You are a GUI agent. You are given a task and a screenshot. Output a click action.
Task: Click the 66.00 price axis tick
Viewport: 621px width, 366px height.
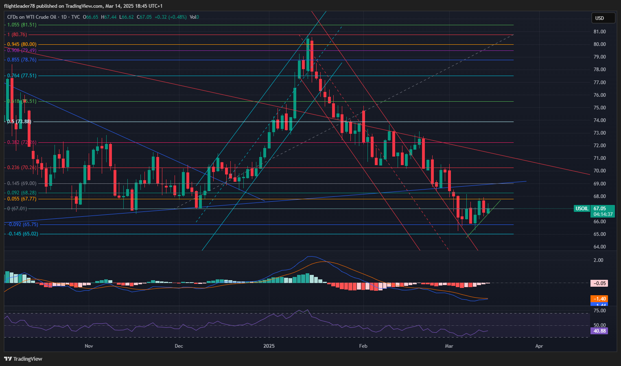[x=600, y=222]
